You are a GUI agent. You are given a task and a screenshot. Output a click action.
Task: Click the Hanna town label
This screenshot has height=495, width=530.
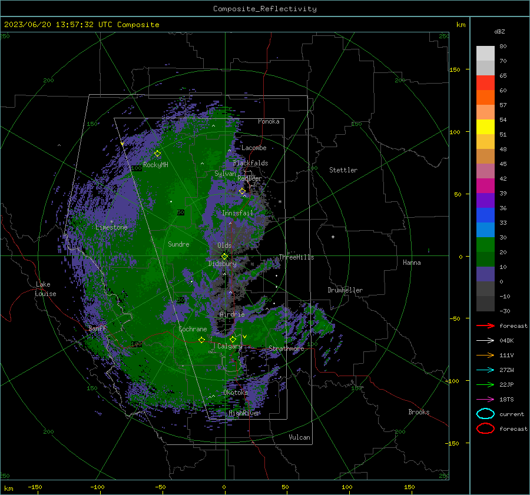tap(412, 263)
